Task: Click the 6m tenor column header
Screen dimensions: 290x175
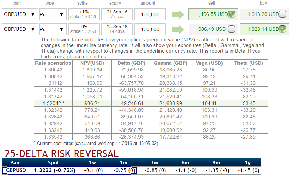Action: 185,163
